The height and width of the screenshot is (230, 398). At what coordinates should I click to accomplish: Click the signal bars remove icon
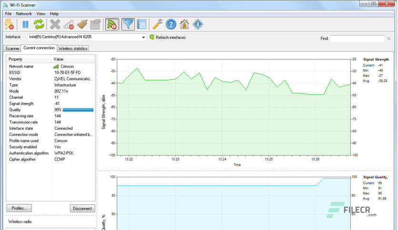pos(69,25)
